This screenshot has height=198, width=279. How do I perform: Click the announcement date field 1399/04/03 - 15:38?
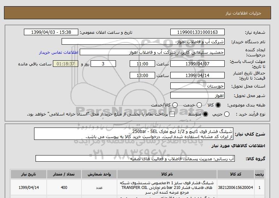coord(51,32)
